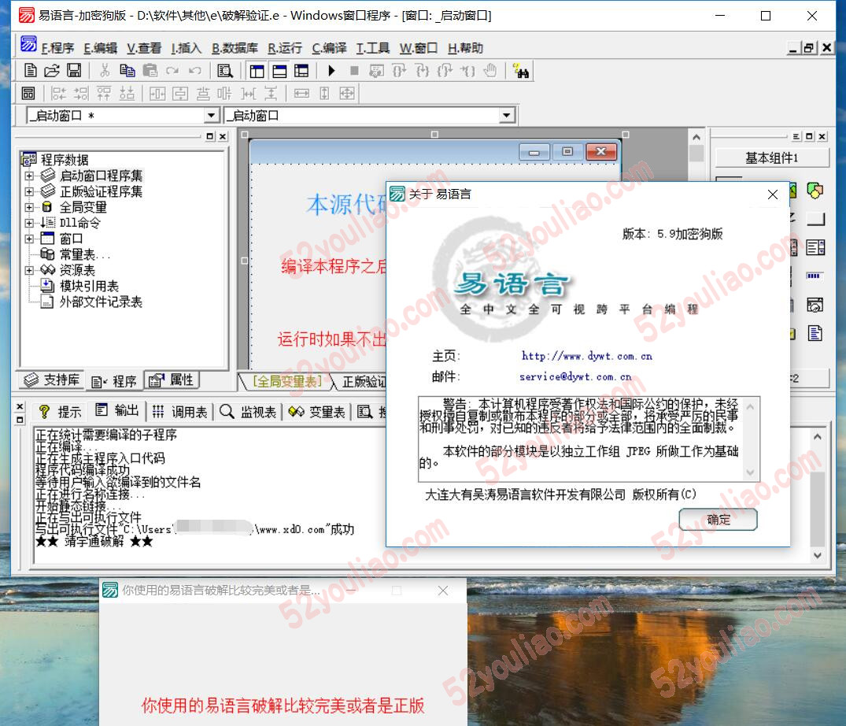Image resolution: width=846 pixels, height=726 pixels.
Task: Open the C.编译 menu
Action: coord(329,48)
